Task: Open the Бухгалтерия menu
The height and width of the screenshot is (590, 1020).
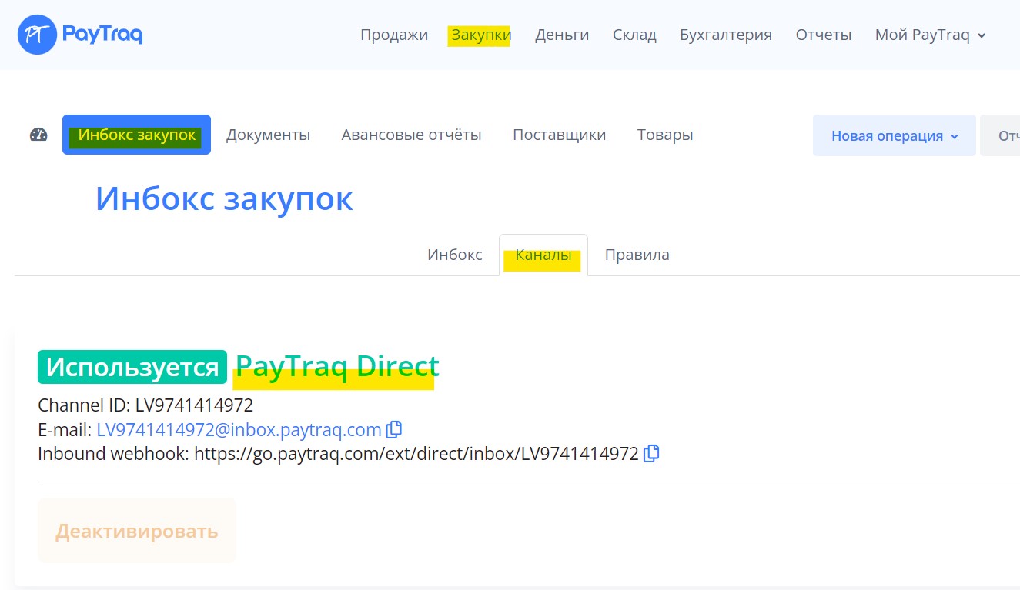Action: 726,35
